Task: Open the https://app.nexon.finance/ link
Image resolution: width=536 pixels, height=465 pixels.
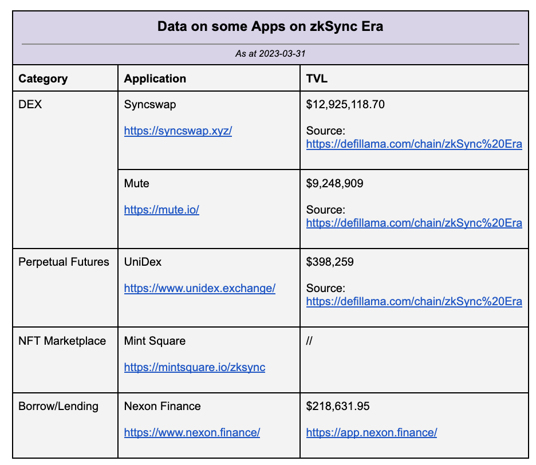Action: point(372,432)
